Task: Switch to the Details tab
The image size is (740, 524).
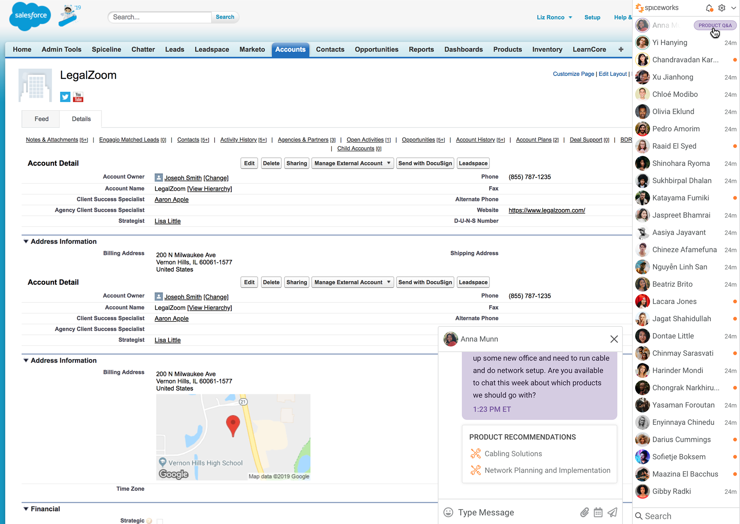Action: [x=81, y=119]
